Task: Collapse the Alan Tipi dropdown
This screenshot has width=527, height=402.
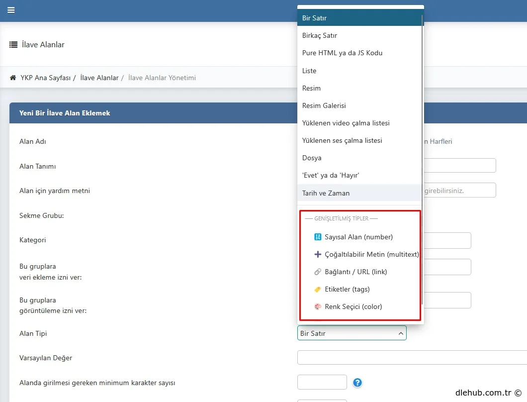Action: tap(401, 334)
